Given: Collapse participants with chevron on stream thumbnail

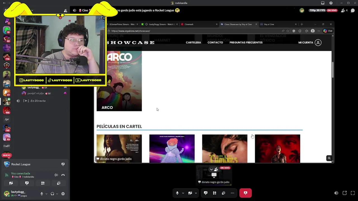Looking at the screenshot, I should 211,169.
